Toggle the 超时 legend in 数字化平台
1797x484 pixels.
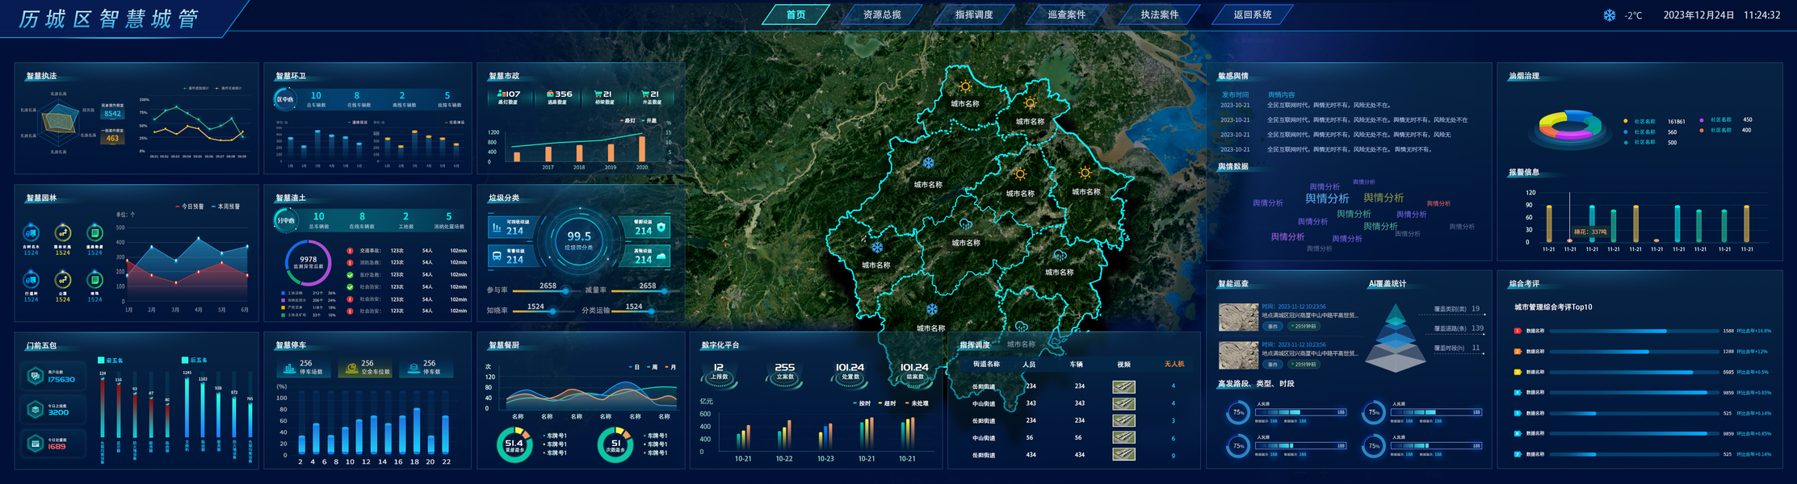pyautogui.click(x=888, y=403)
